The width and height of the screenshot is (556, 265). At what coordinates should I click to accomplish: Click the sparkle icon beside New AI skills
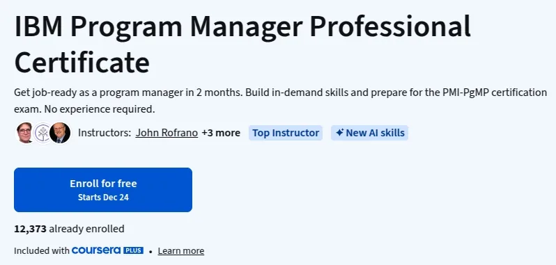click(x=339, y=133)
